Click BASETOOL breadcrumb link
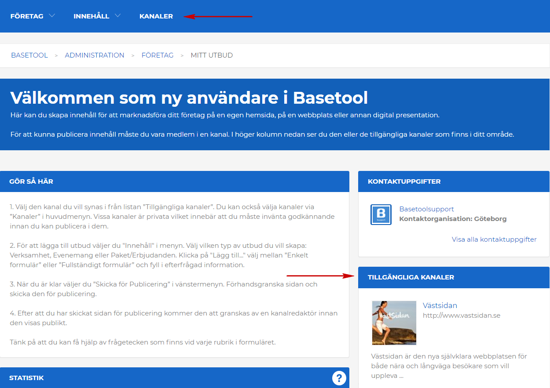This screenshot has width=550, height=388. pos(29,55)
